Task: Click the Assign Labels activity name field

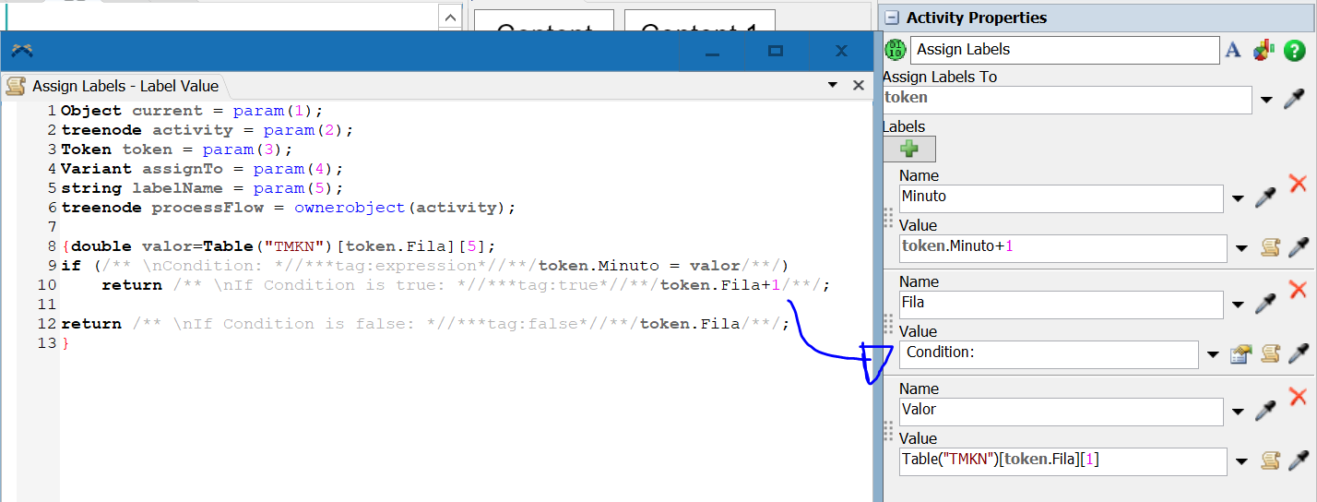Action: click(x=1064, y=50)
